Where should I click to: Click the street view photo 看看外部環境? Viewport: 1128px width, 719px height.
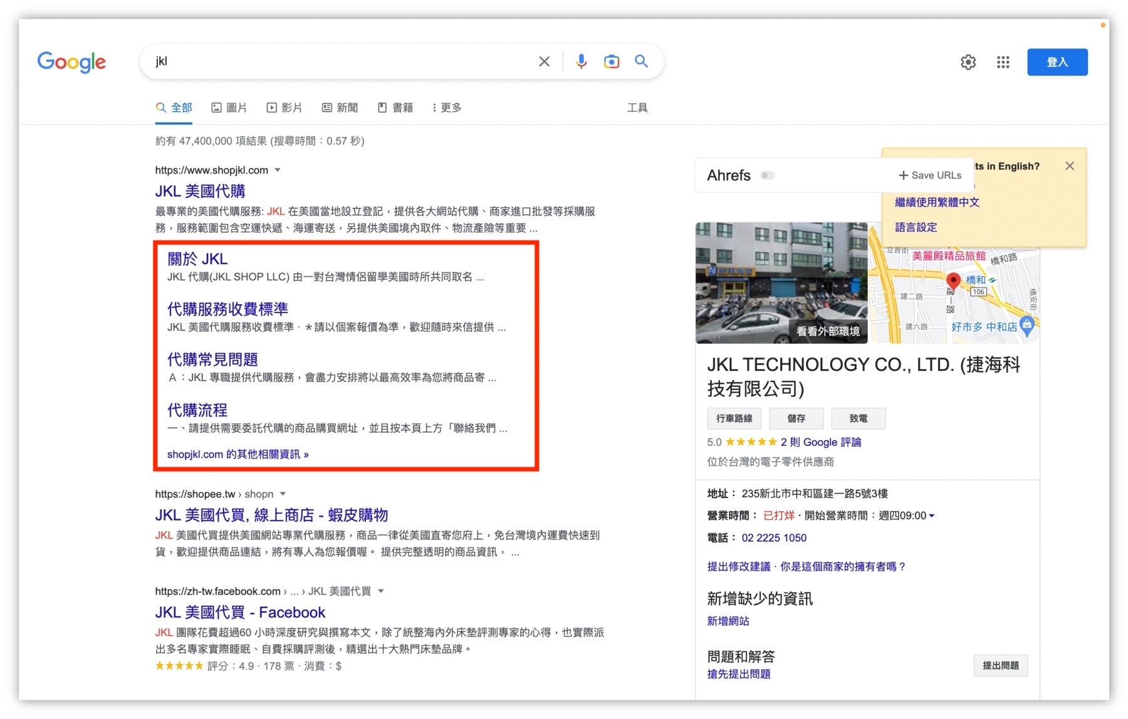point(781,283)
